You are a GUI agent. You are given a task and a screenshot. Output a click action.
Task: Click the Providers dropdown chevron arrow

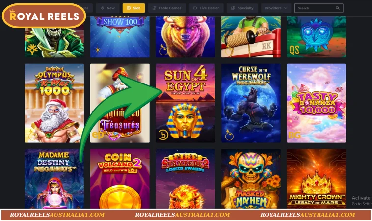[x=286, y=8]
